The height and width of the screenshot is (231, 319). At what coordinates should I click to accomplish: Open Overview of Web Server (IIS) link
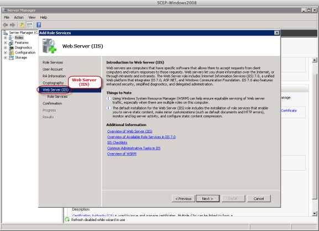(x=129, y=132)
